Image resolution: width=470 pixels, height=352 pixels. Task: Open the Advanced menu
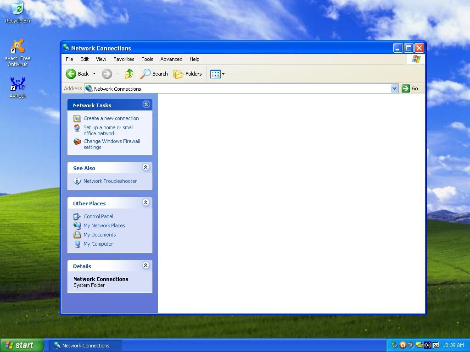pos(171,59)
